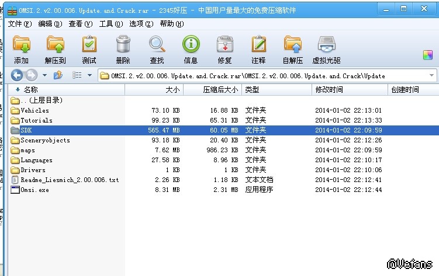Click the address bar path field
Screen dimensions: 439x276
tap(267, 76)
